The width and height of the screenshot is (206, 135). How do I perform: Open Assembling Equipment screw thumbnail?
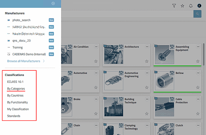click(x=165, y=54)
